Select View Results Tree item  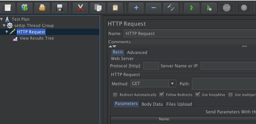pos(37,38)
